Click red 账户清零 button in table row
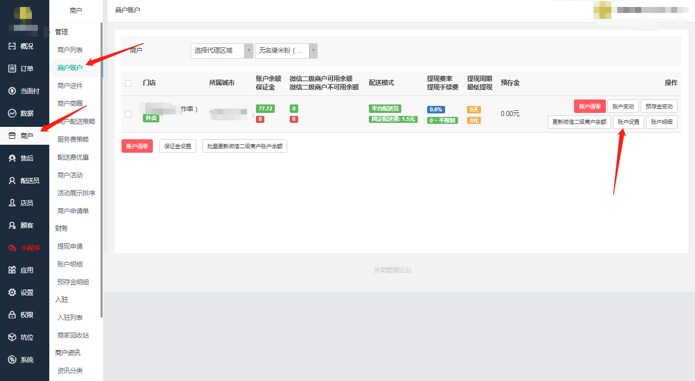 click(590, 106)
